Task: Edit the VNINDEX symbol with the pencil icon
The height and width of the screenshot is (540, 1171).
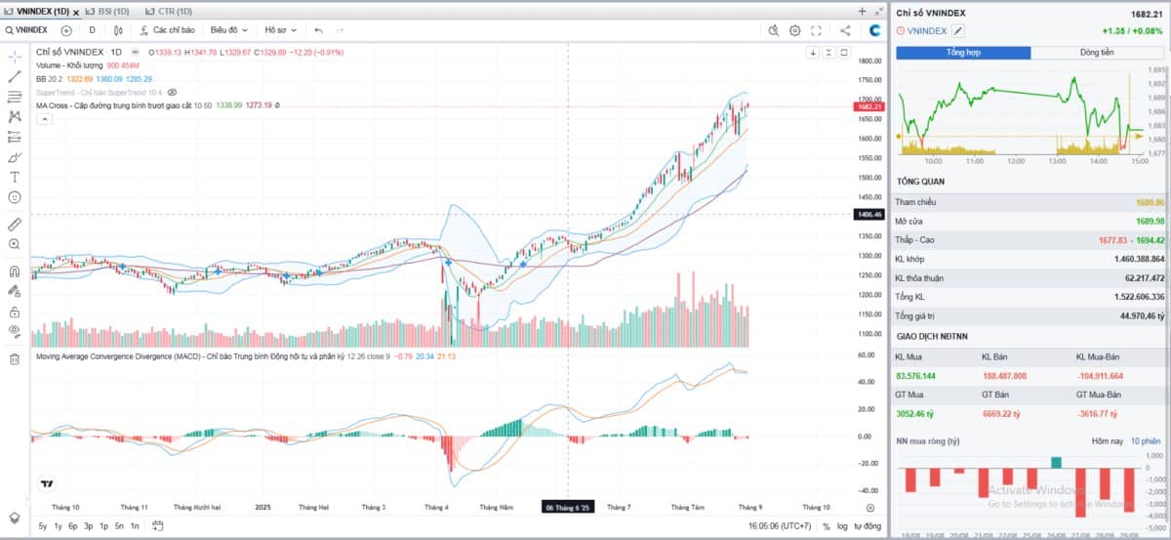Action: [x=958, y=31]
